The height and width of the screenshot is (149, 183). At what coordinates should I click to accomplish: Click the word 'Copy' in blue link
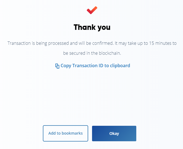(x=66, y=66)
